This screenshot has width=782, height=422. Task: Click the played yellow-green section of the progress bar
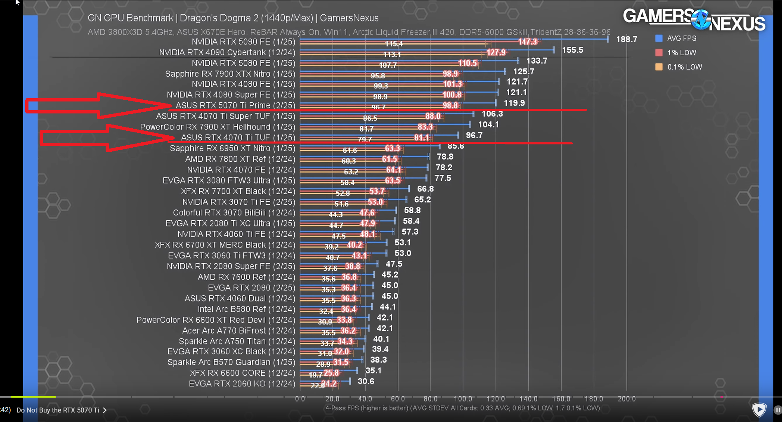pos(33,397)
